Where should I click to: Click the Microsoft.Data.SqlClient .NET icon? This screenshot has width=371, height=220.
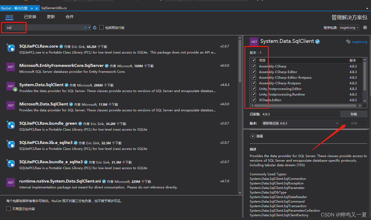coord(11,105)
